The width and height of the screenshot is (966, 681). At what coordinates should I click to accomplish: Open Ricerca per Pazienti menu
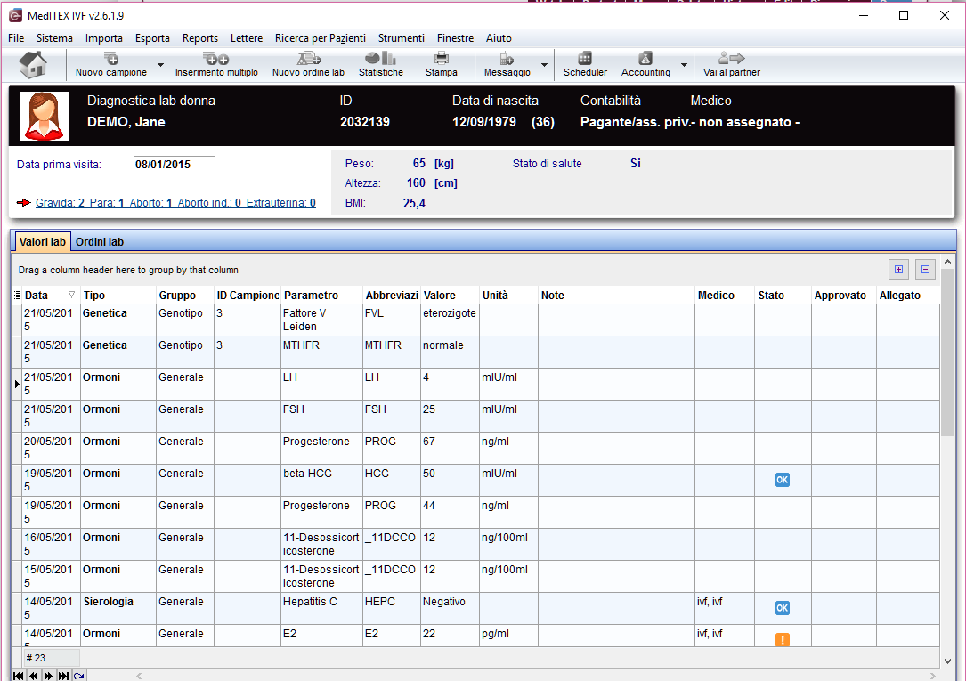coord(321,38)
